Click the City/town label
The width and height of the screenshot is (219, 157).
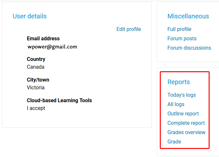[38, 80]
